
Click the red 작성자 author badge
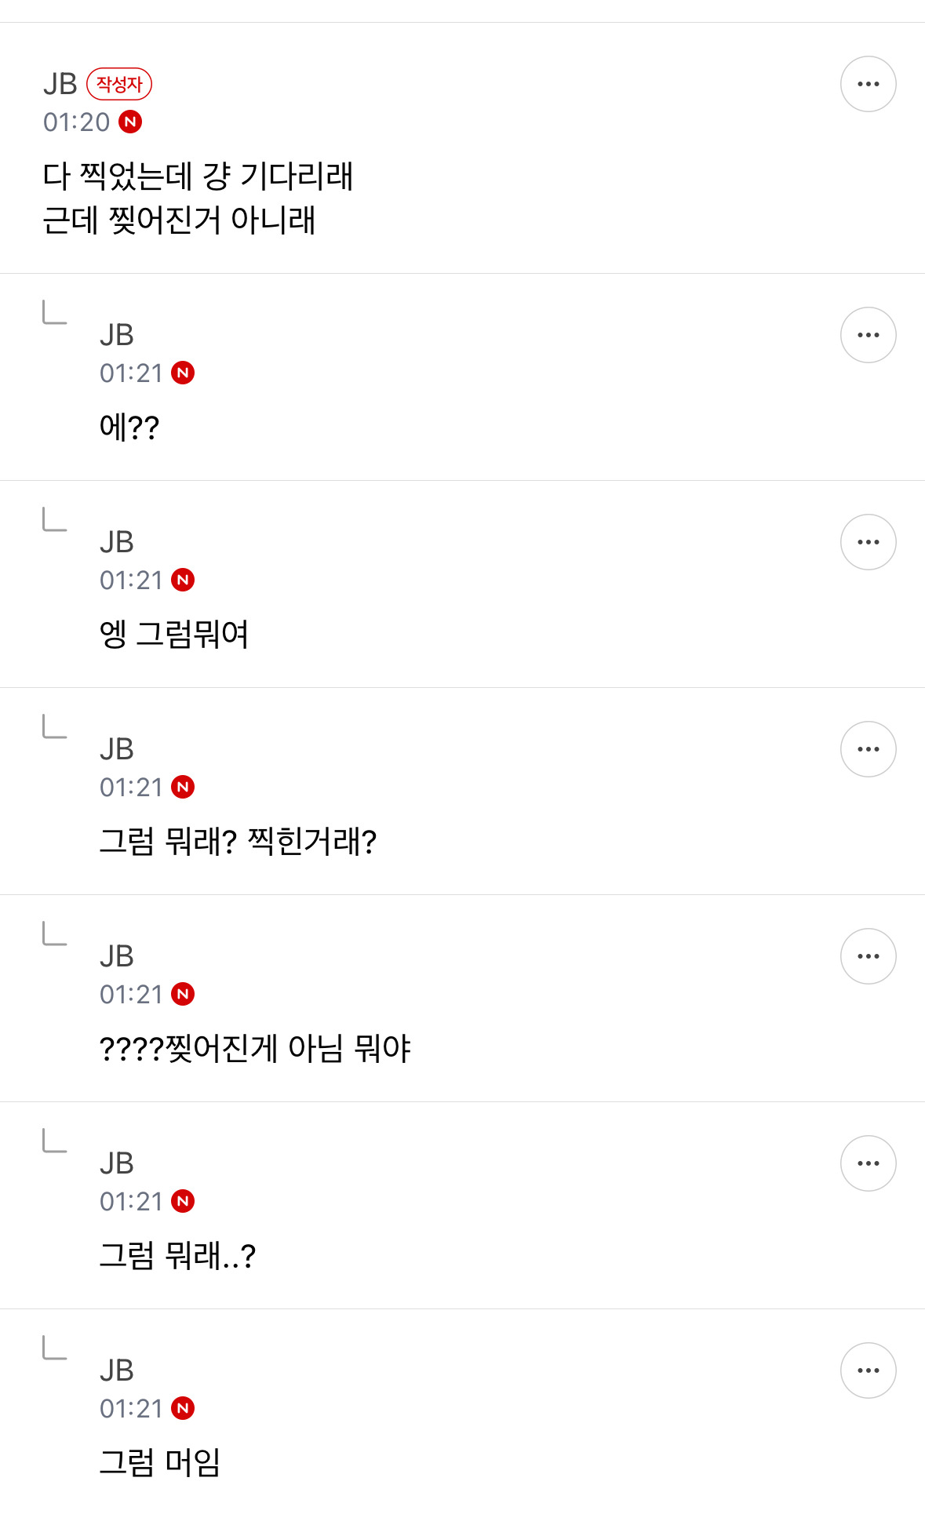119,84
